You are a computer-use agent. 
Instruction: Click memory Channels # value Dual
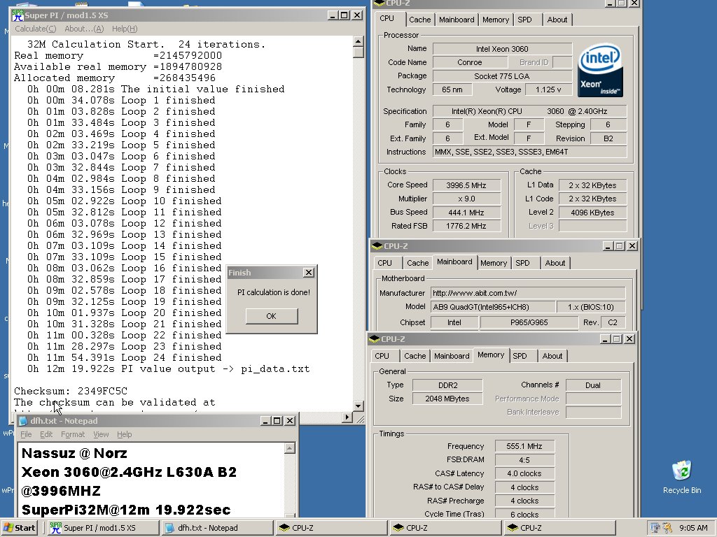(x=593, y=385)
